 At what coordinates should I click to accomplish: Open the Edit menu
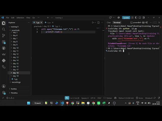[x=13, y=18]
